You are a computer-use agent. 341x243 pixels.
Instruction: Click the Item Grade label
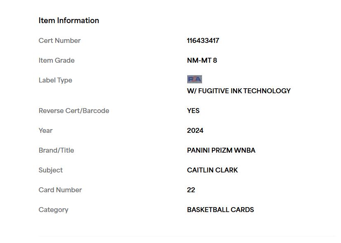(x=56, y=60)
